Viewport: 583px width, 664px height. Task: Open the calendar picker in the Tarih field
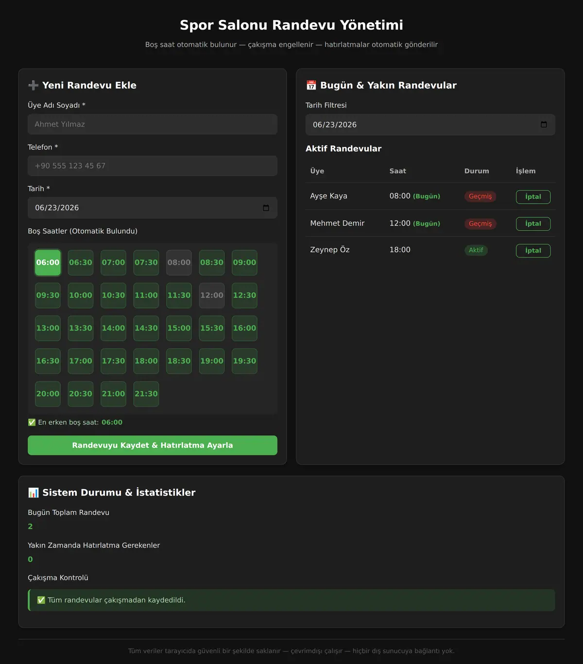pyautogui.click(x=266, y=208)
